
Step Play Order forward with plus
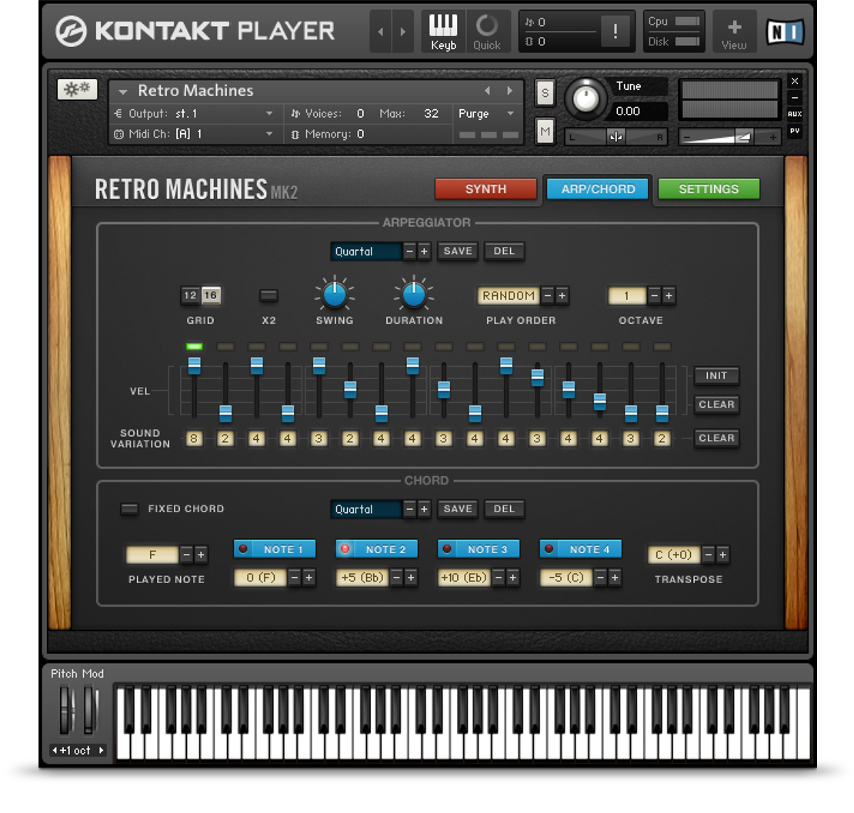[x=562, y=295]
